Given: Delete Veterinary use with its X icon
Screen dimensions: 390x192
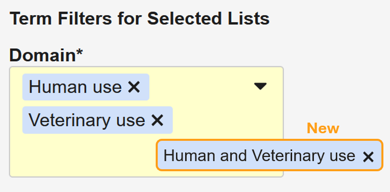Looking at the screenshot, I should (157, 121).
